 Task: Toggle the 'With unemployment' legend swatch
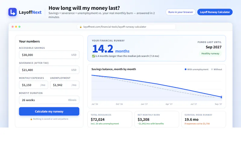tap(186, 69)
